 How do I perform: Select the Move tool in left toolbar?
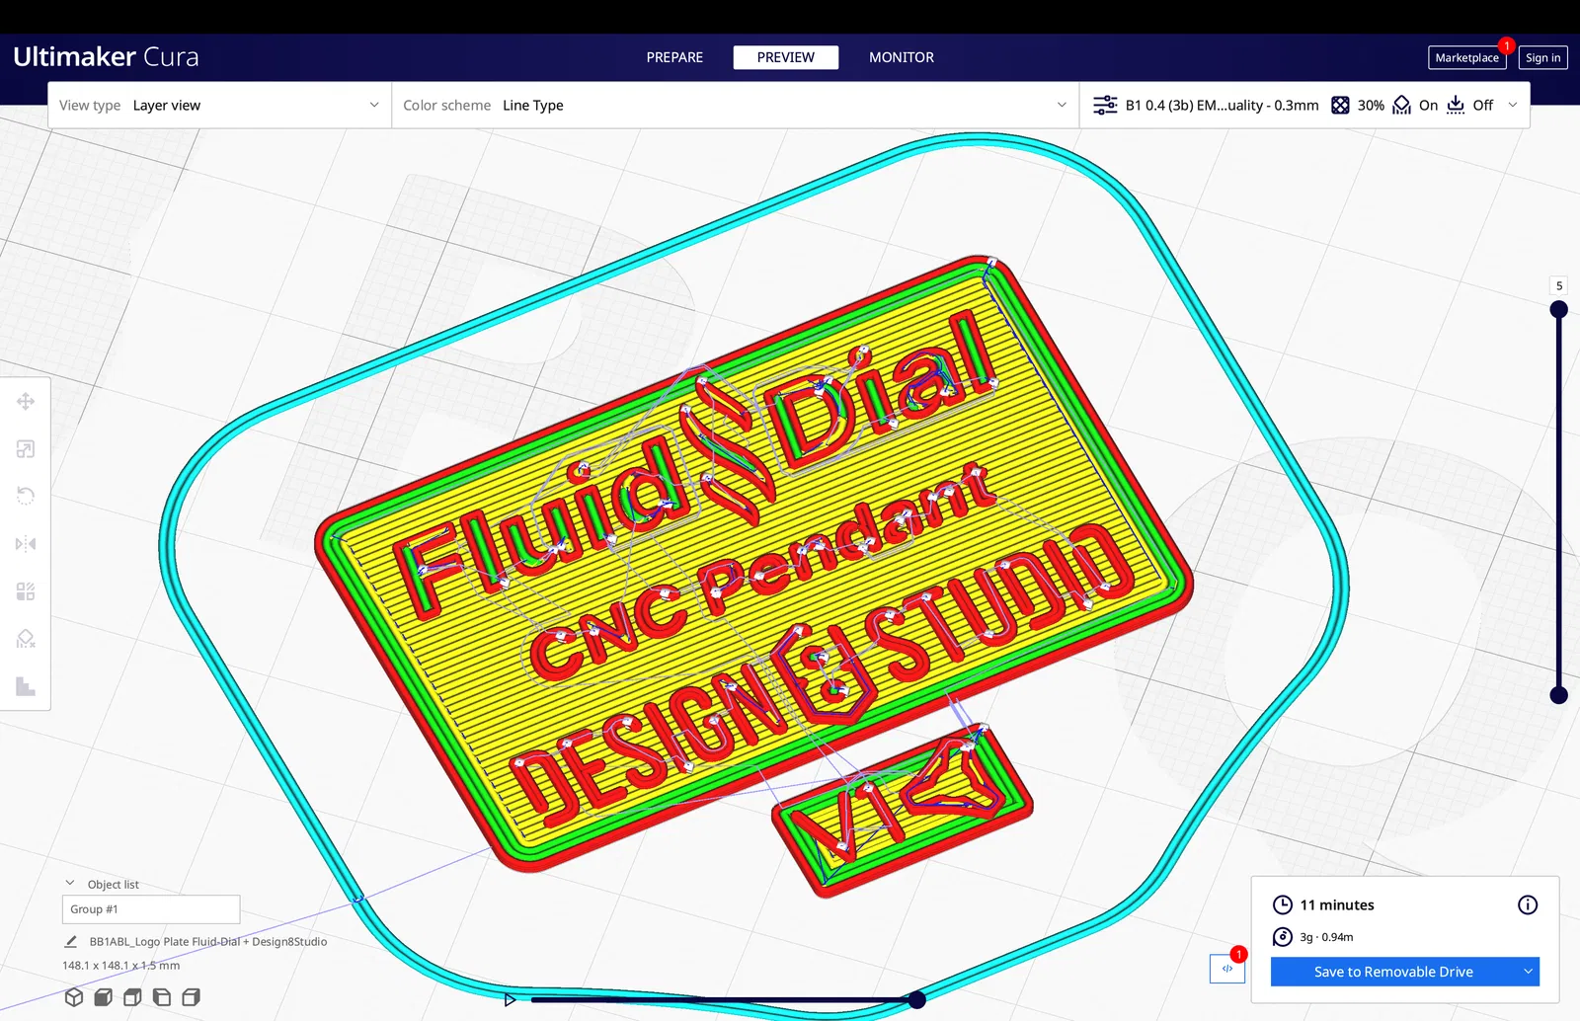[26, 401]
